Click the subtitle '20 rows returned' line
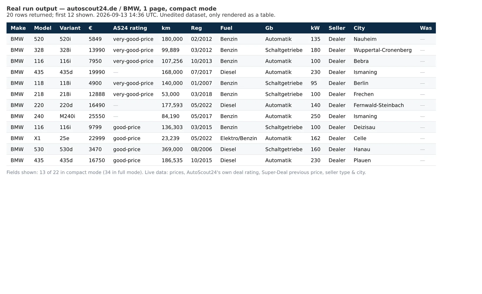The height and width of the screenshot is (294, 482). (141, 15)
